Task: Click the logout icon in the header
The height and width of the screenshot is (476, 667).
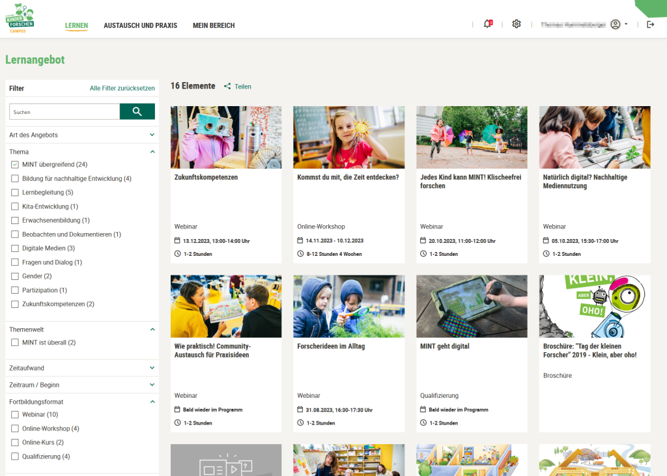Action: [x=651, y=24]
